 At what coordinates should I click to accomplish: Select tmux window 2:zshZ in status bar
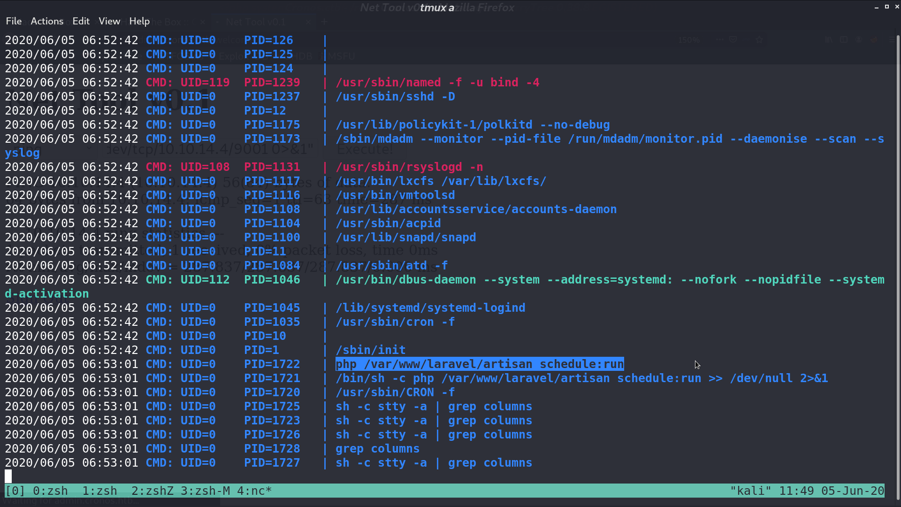pyautogui.click(x=153, y=491)
